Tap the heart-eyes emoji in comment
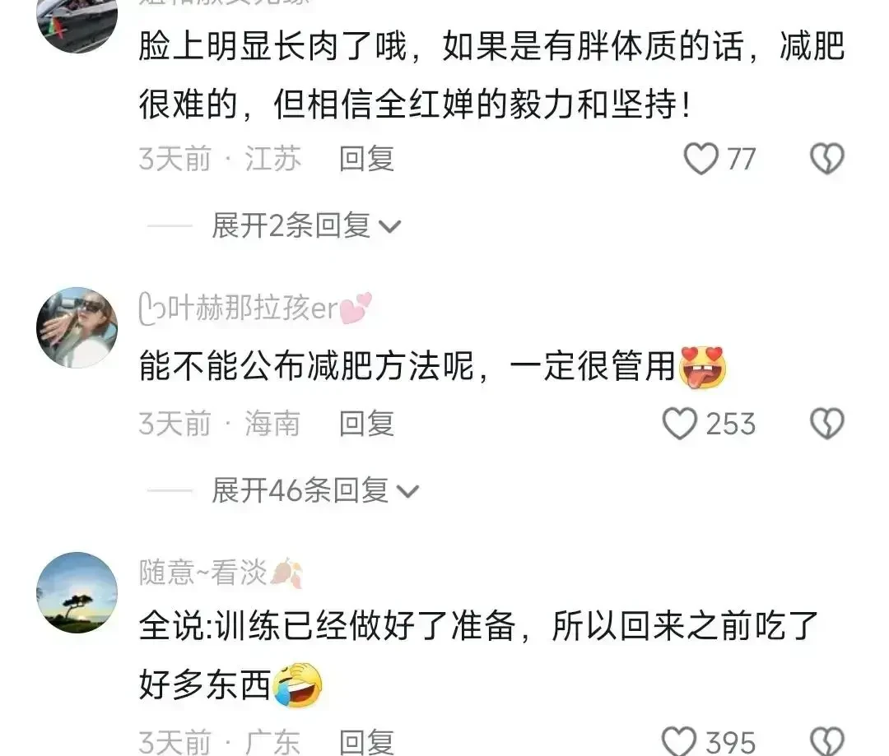The height and width of the screenshot is (756, 889). (x=703, y=367)
